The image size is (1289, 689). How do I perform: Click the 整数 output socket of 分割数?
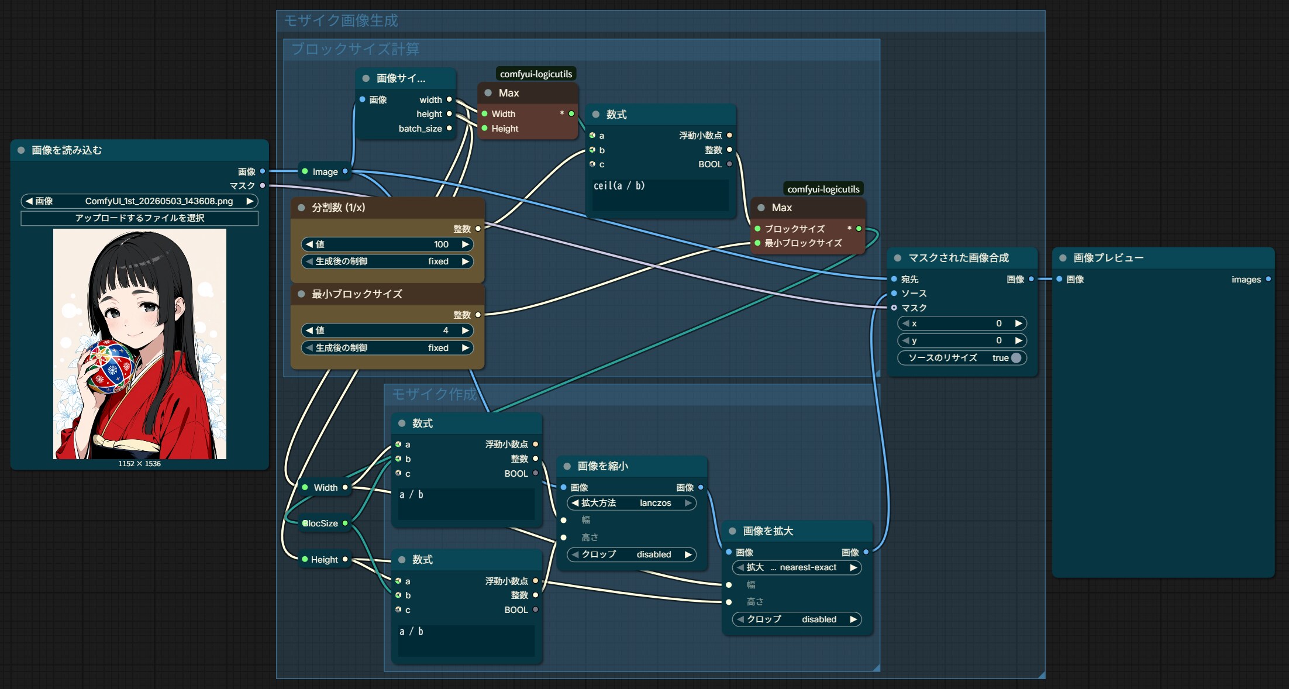[478, 229]
